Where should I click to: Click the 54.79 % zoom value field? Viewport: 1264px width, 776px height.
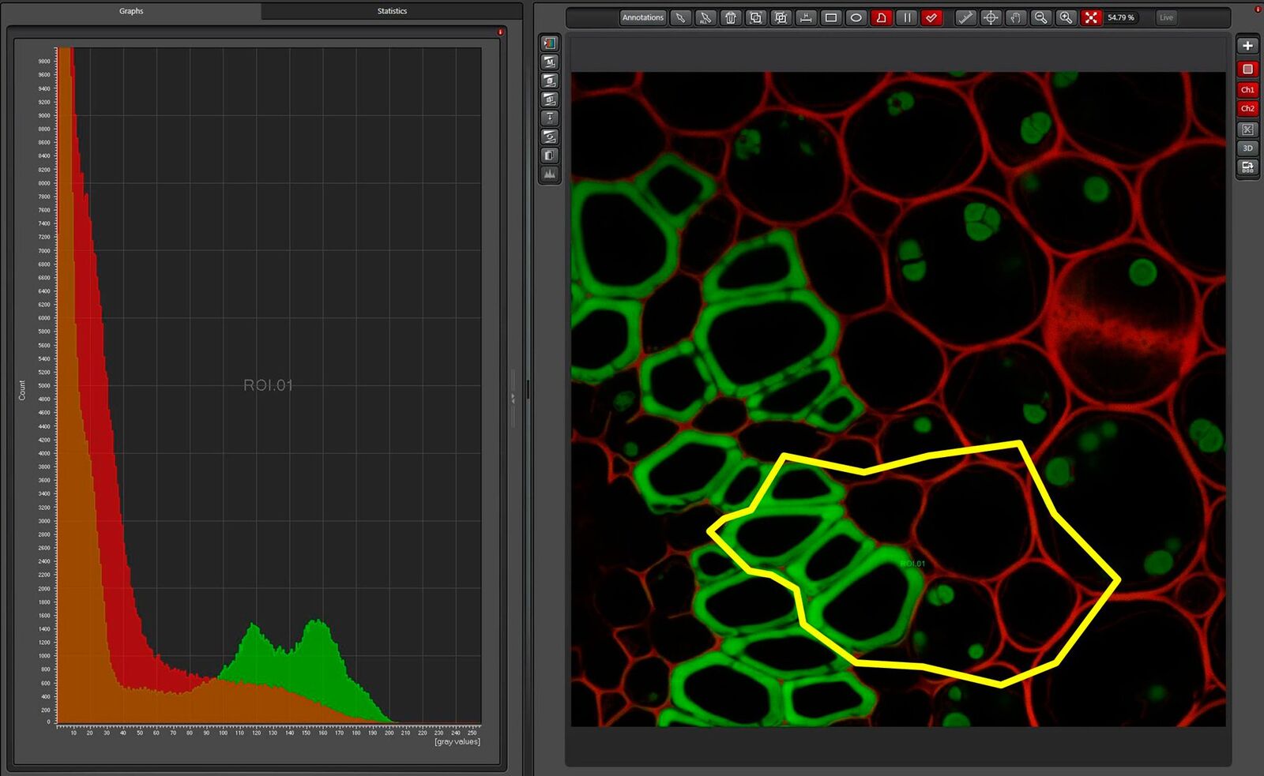coord(1121,17)
